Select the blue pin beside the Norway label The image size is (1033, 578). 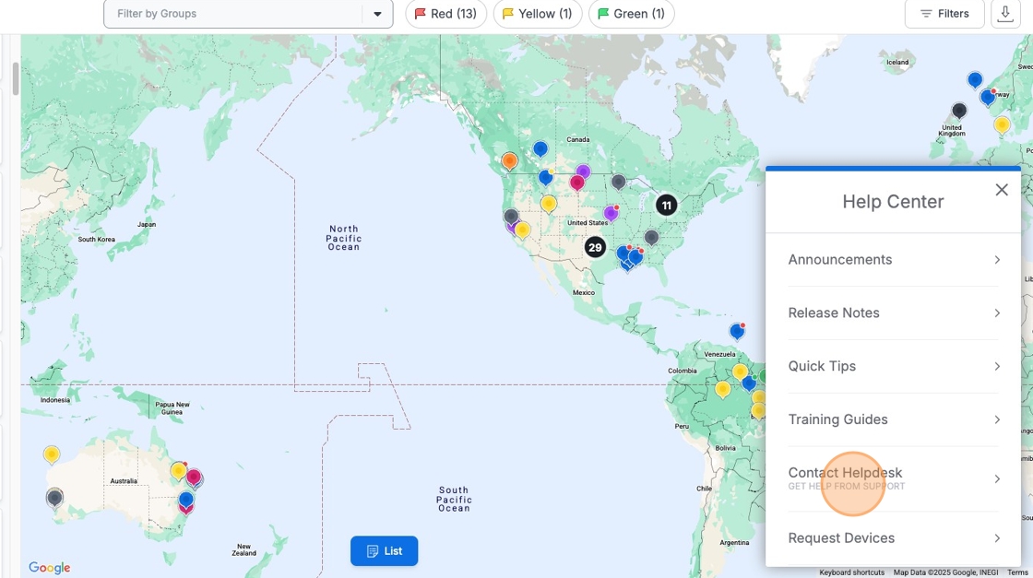[x=987, y=98]
